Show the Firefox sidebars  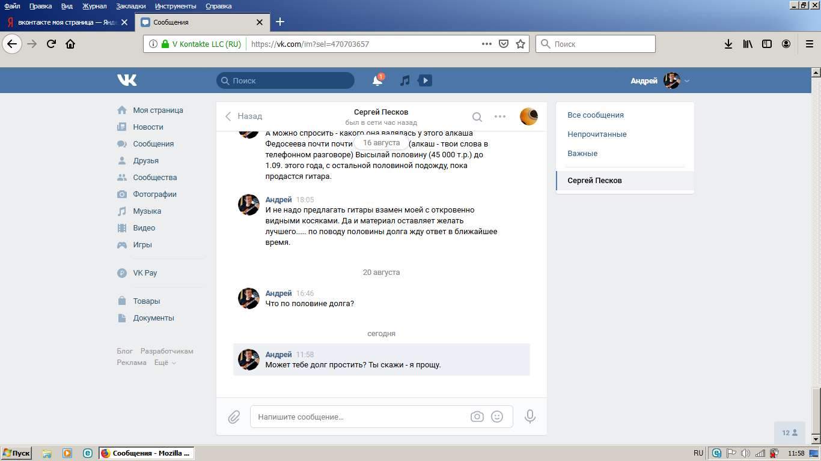(767, 44)
